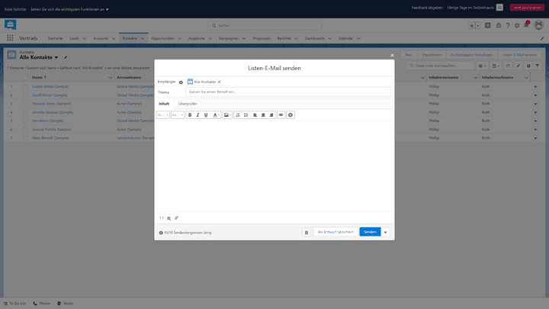
Task: Select the Geoff Minor row checkbox
Action: pyautogui.click(x=25, y=95)
